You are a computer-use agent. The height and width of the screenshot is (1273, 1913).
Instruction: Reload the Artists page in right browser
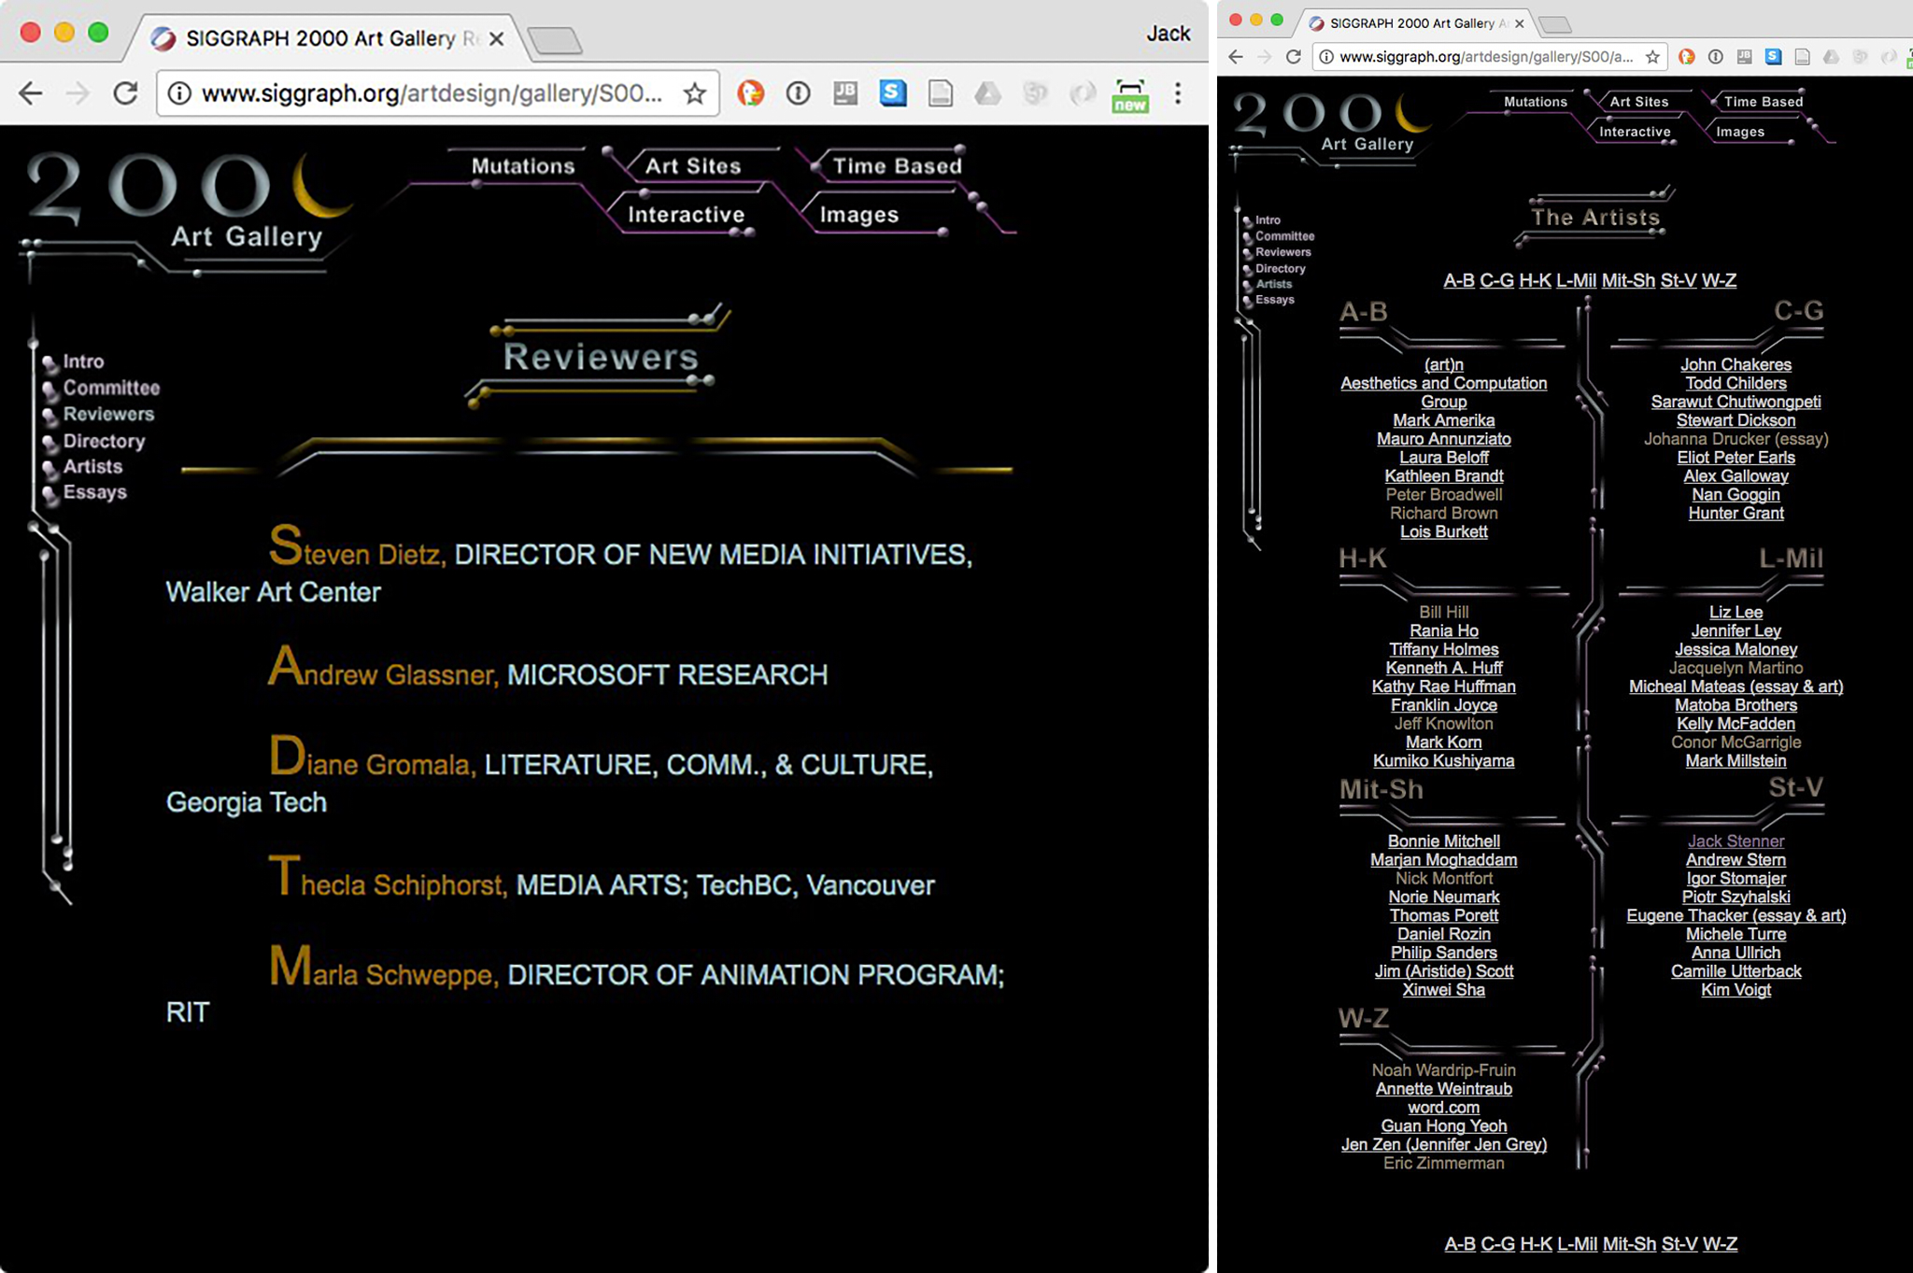1294,57
